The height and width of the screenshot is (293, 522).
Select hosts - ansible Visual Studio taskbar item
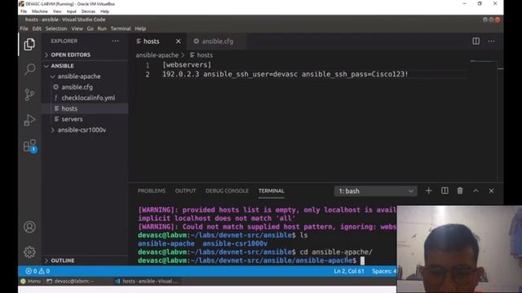click(x=146, y=281)
